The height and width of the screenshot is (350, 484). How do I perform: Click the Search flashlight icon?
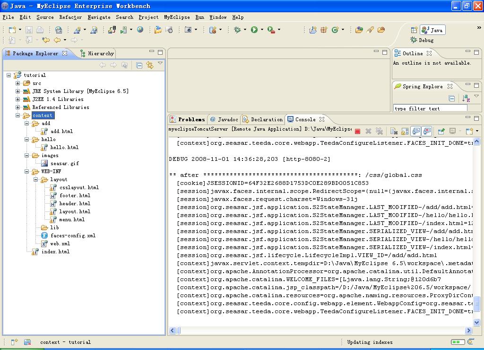(x=370, y=30)
